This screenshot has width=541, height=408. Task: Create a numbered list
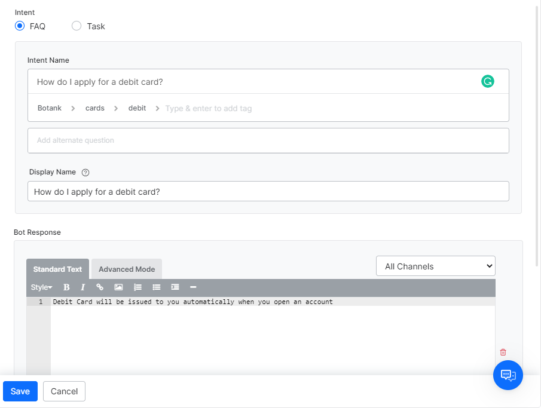pos(137,287)
